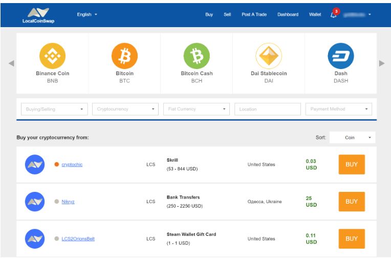
Task: Click the grey status dot beside Nikryz
Action: (x=57, y=202)
